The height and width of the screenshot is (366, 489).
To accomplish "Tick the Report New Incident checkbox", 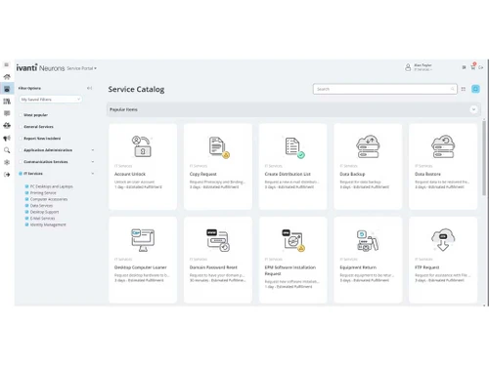I will pyautogui.click(x=21, y=139).
